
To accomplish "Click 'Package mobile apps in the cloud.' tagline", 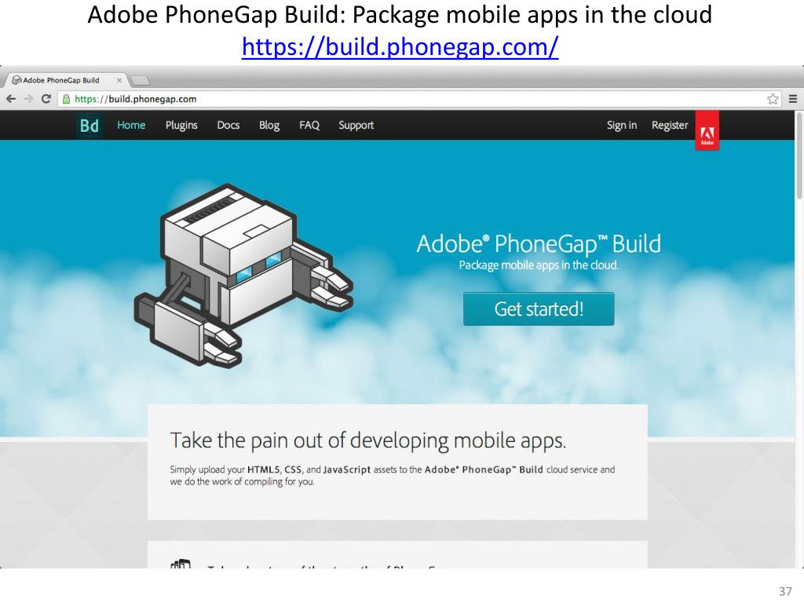I will [x=539, y=265].
